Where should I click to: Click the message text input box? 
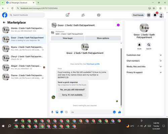tap(92, 112)
